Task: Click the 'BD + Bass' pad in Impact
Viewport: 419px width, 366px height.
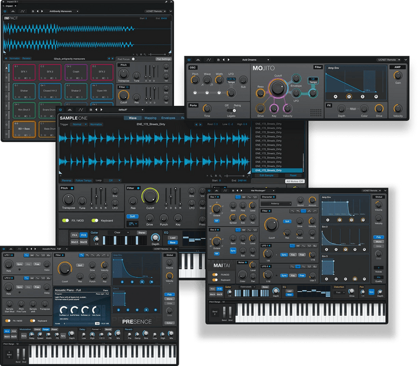Action: [x=24, y=129]
